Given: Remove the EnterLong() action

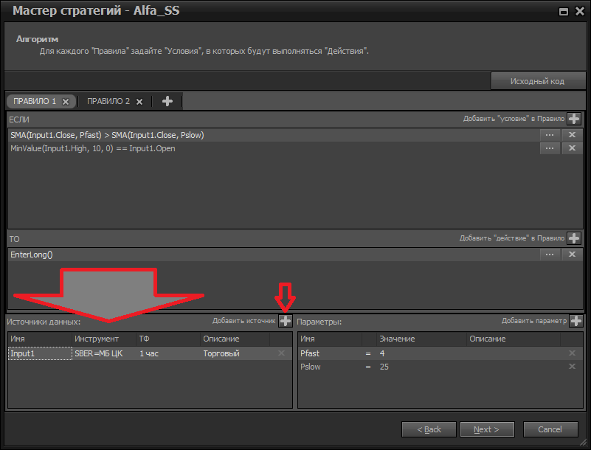Looking at the screenshot, I should tap(572, 255).
